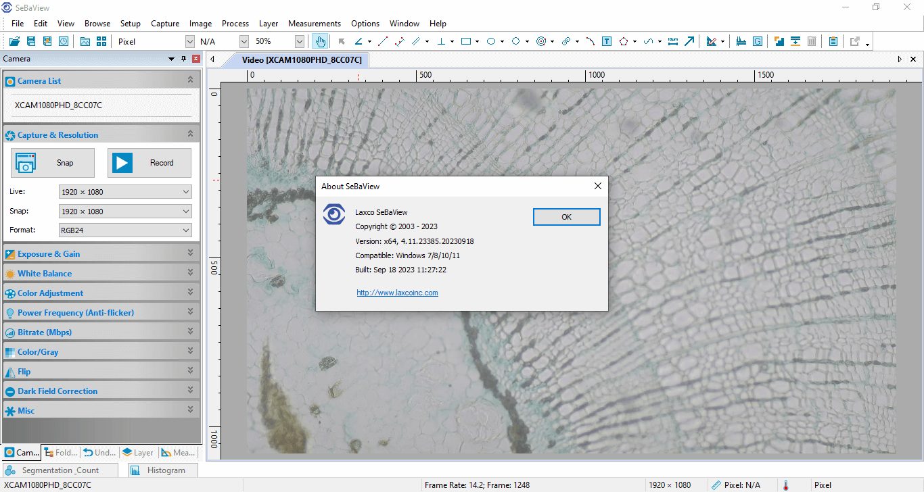The image size is (924, 492).
Task: Collapse the Camera List section
Action: 190,80
